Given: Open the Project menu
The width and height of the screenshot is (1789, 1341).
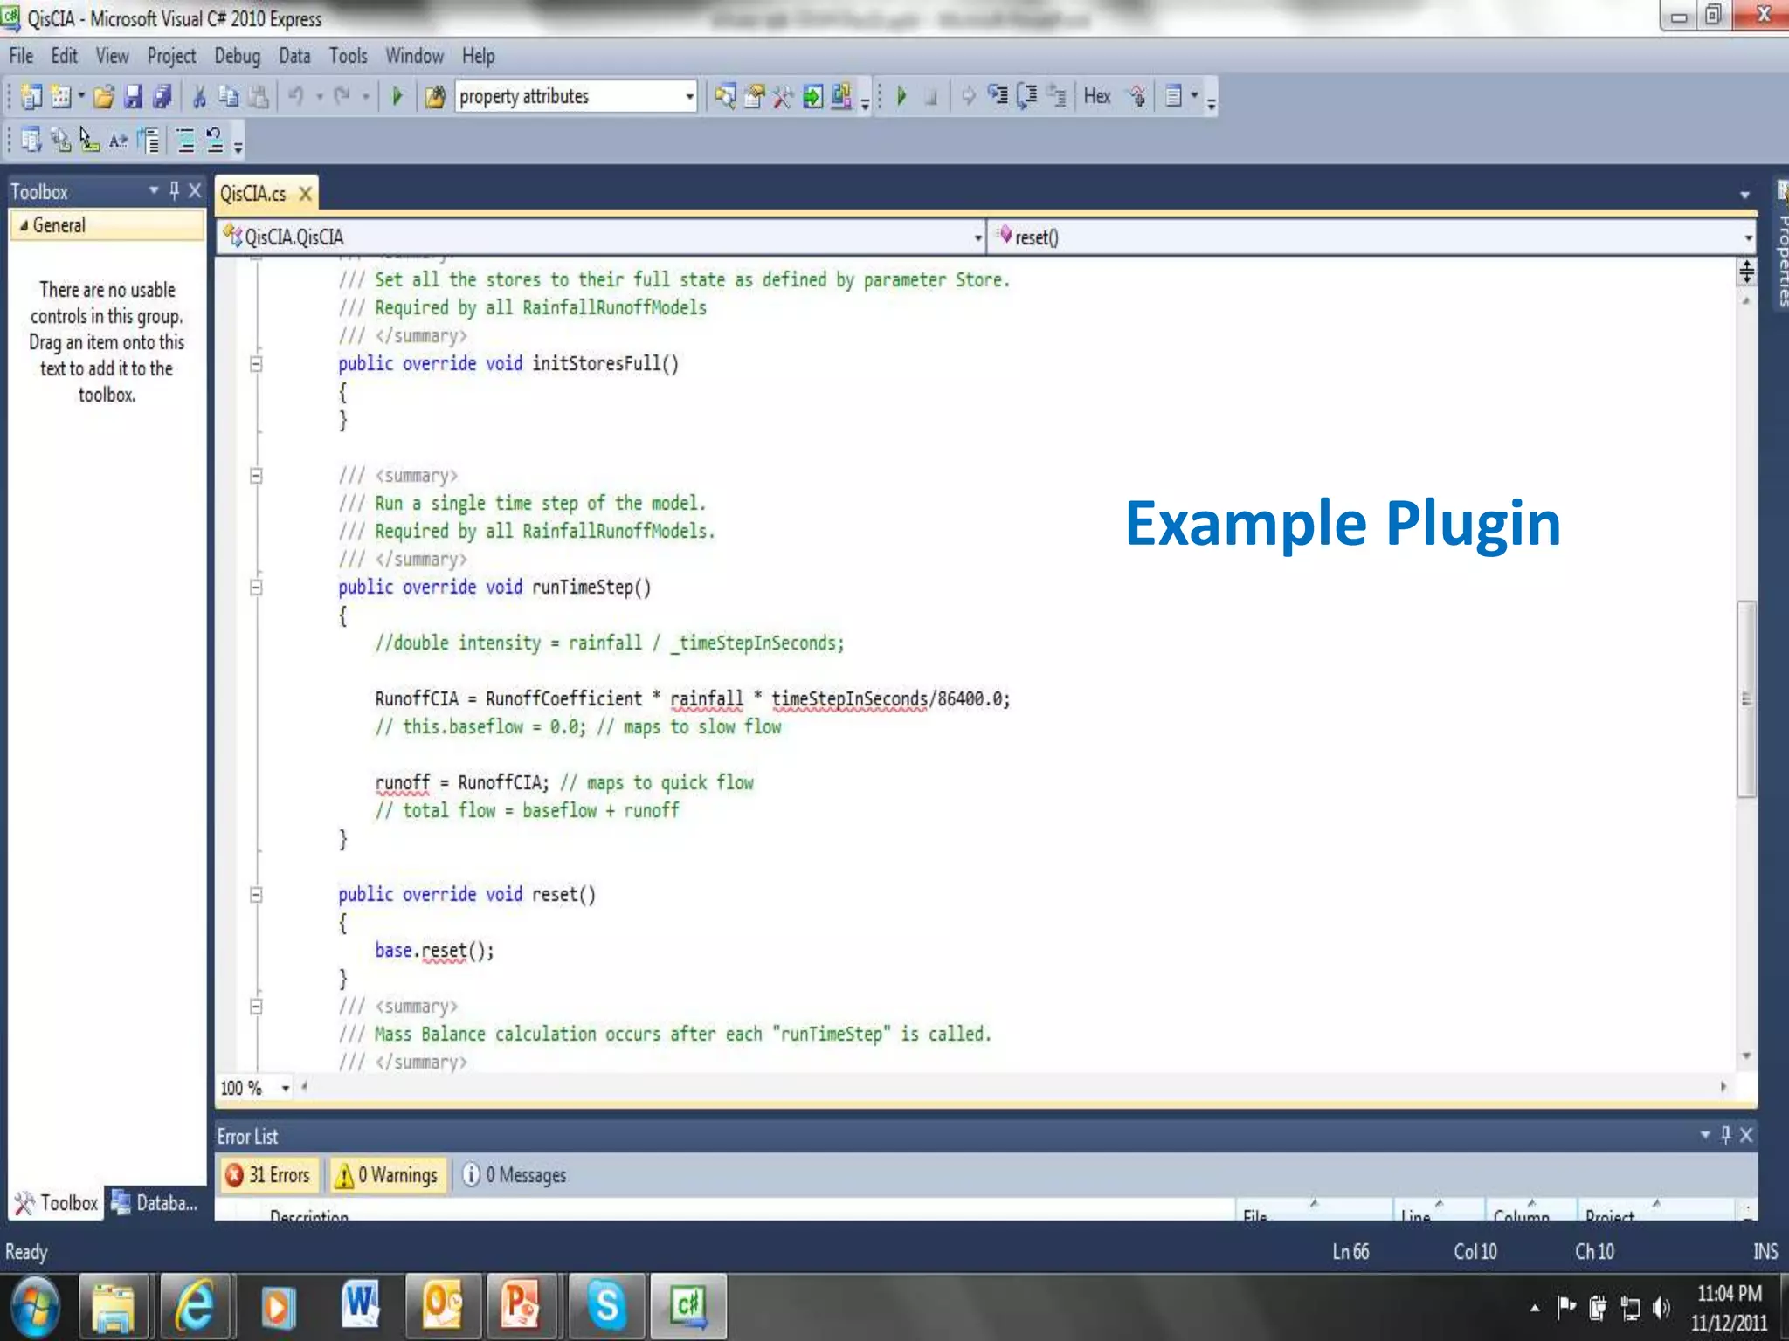Looking at the screenshot, I should (x=171, y=56).
